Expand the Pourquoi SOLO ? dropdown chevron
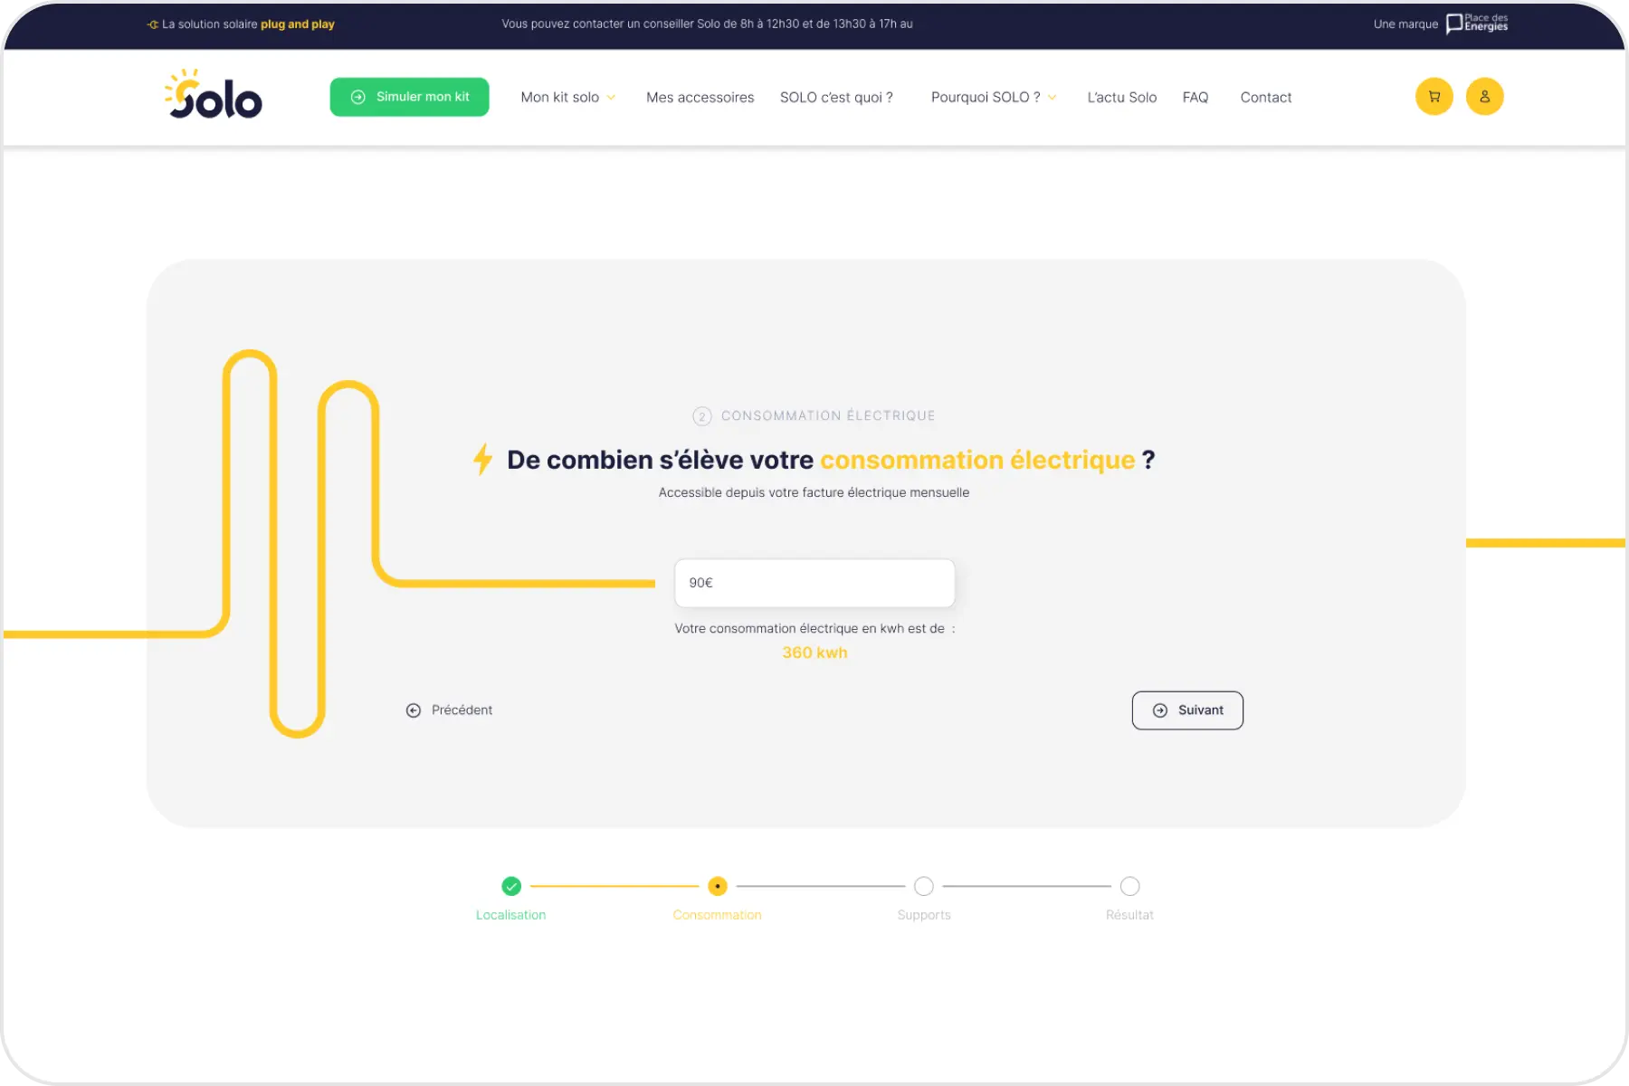The image size is (1629, 1086). tap(1053, 98)
